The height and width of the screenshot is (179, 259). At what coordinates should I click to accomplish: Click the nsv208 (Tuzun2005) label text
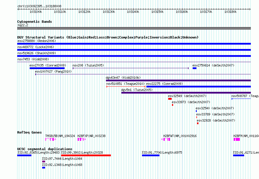(x=88, y=65)
